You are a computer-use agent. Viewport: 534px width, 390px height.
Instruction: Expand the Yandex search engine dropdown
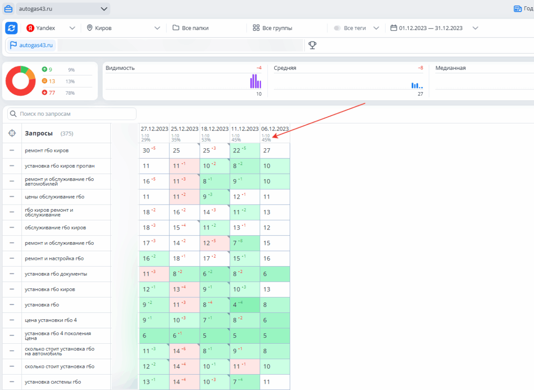click(x=50, y=28)
